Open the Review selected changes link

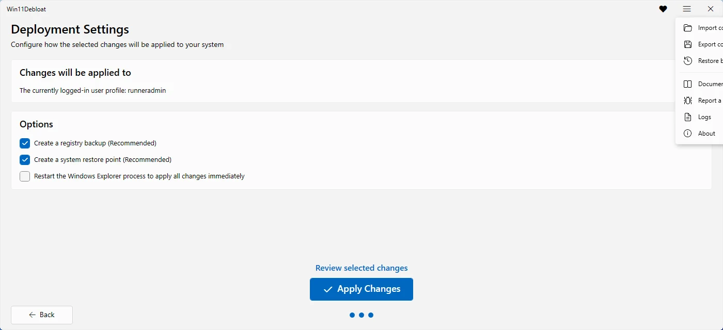click(x=361, y=268)
